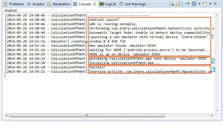Expand the Open Console dropdown arrow

[210, 4]
